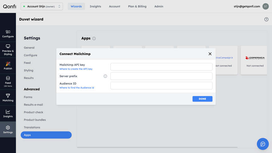This screenshot has height=153, width=272.
Task: Click the info icon next to Apps
Action: tap(94, 38)
